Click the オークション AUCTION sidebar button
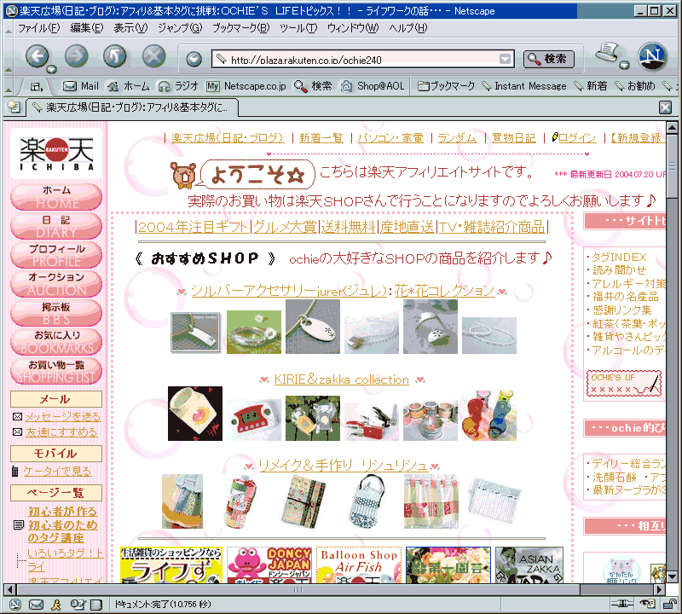The width and height of the screenshot is (682, 614). [x=56, y=284]
